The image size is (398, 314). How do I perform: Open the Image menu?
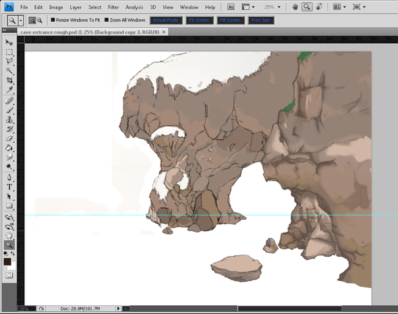[56, 7]
